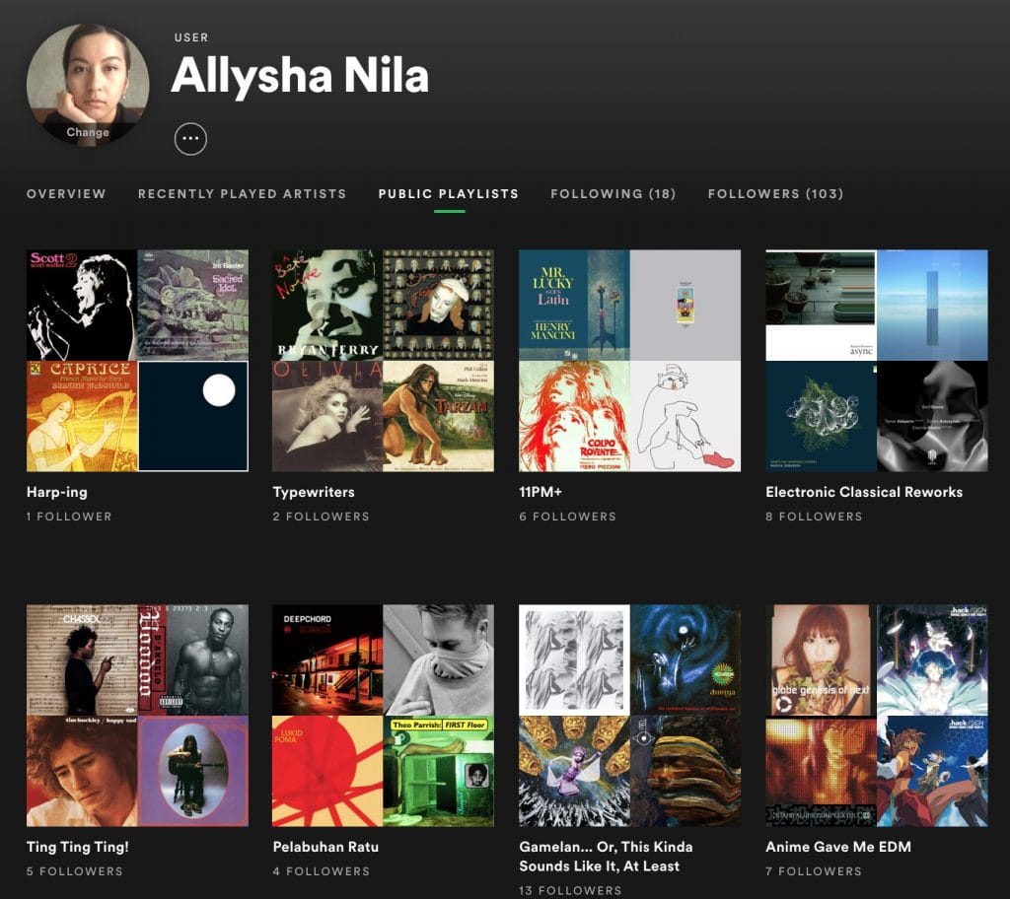Click the Pelabuhan Ratu playlist title
The height and width of the screenshot is (899, 1010).
click(325, 847)
